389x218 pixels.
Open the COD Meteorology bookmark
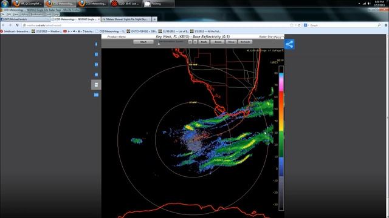click(x=111, y=31)
